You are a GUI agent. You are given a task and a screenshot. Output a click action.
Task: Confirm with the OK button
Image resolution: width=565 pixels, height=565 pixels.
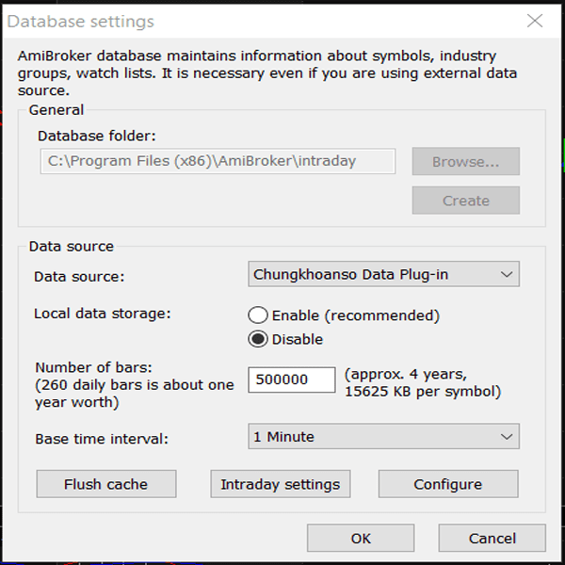point(361,538)
